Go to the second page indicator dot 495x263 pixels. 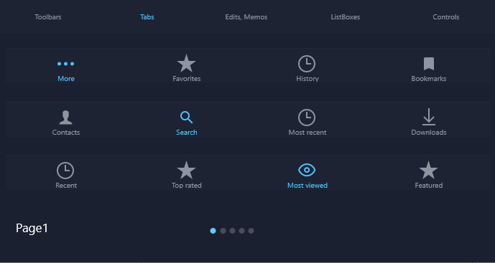(223, 231)
